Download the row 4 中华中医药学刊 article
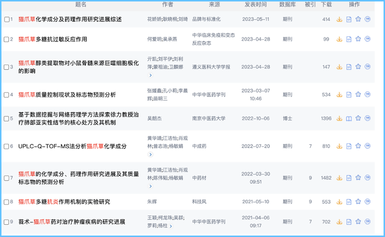Screen dimensions: 385x237 point(339,94)
